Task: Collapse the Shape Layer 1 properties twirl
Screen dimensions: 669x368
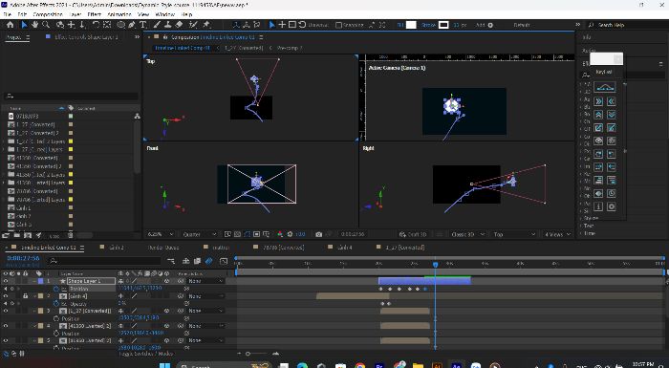Action: [x=34, y=281]
